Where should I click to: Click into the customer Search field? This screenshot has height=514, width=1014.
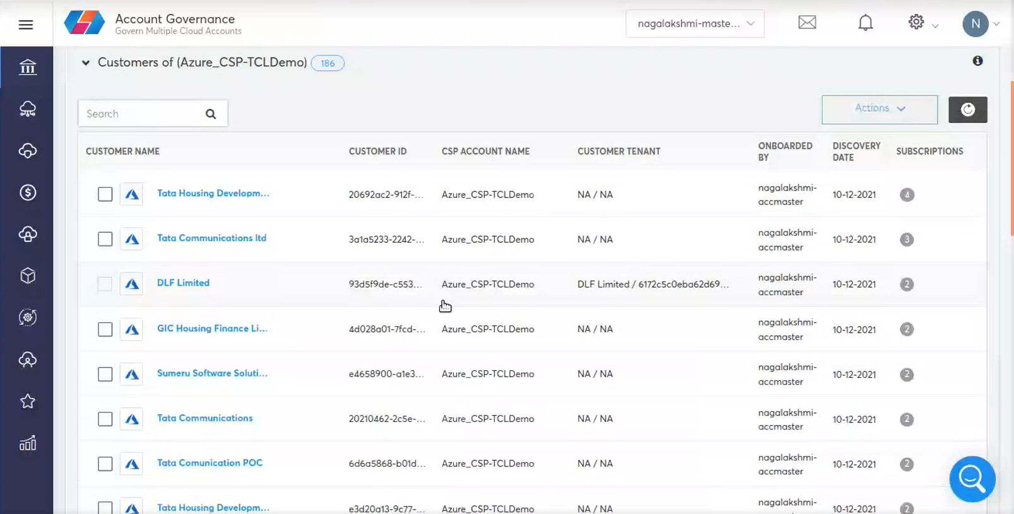pyautogui.click(x=142, y=114)
